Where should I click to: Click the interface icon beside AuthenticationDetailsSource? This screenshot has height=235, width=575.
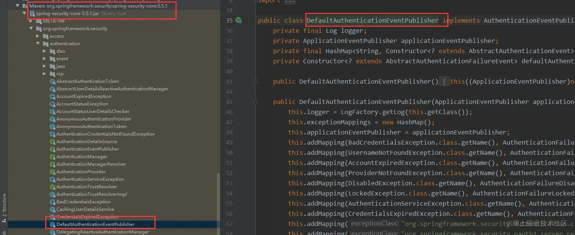53,141
